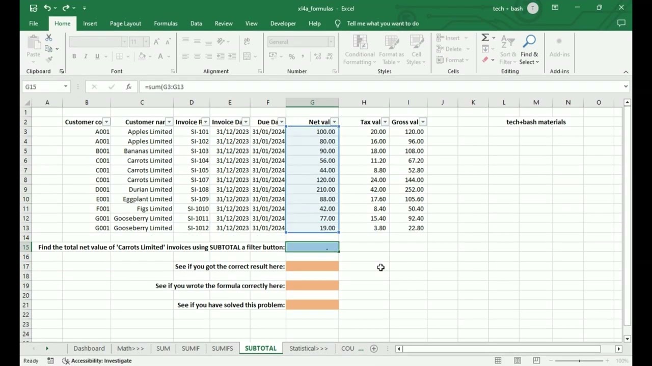Viewport: 652px width, 366px height.
Task: Click the Redo arrow in title bar
Action: (x=66, y=8)
